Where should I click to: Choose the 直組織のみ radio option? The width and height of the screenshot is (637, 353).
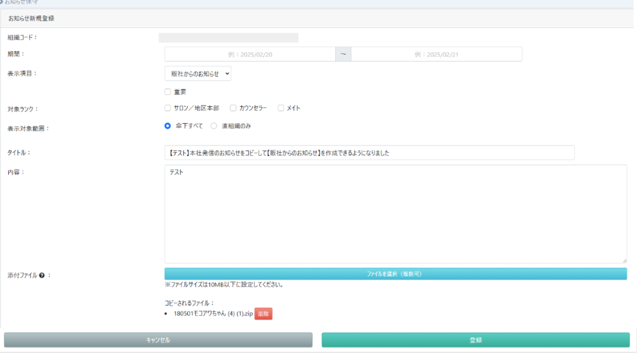pyautogui.click(x=214, y=126)
